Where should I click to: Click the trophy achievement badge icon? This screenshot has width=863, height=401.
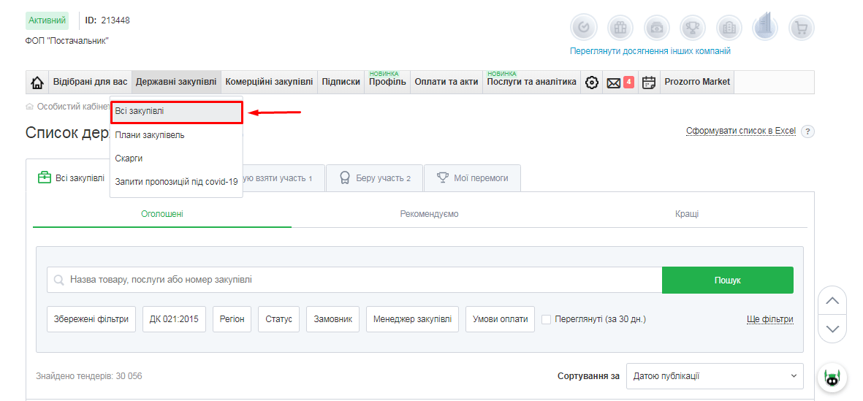[x=693, y=28]
